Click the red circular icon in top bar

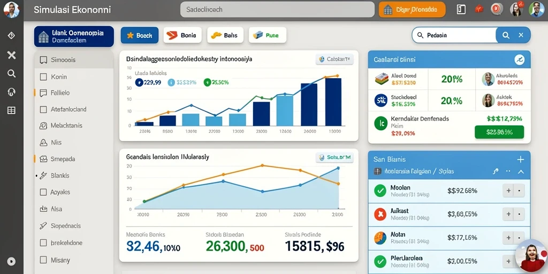click(x=496, y=10)
